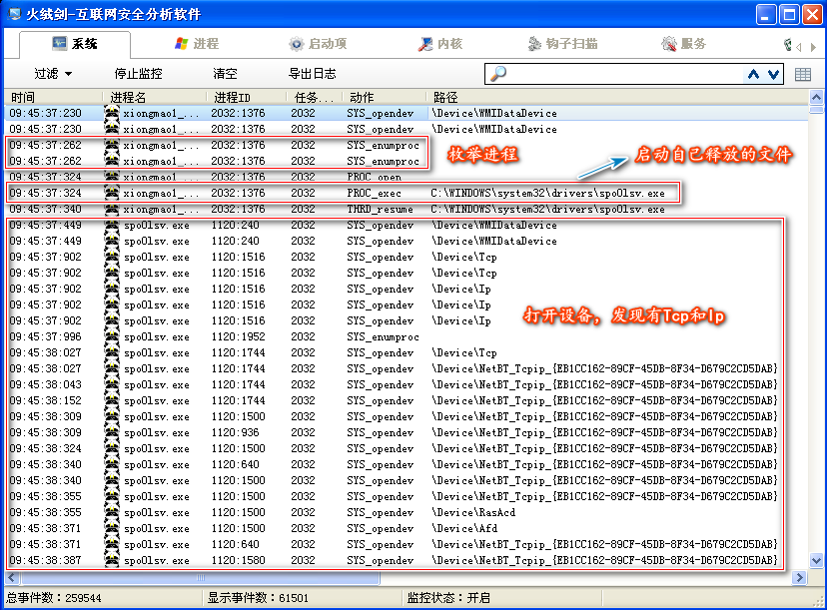Sort by the 路径 column header

[x=617, y=98]
